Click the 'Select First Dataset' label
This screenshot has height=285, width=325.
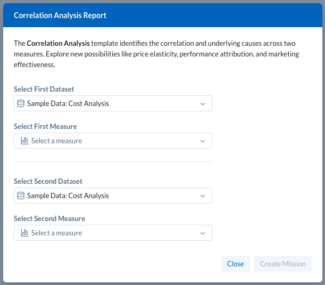(x=44, y=89)
